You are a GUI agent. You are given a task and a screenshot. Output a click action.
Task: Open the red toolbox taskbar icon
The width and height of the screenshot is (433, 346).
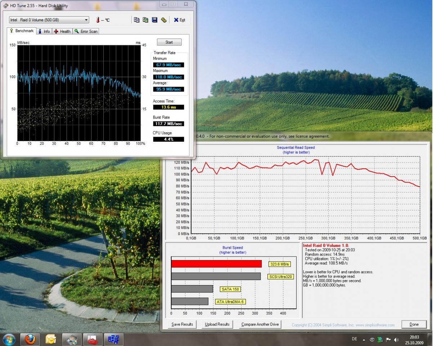click(93, 340)
